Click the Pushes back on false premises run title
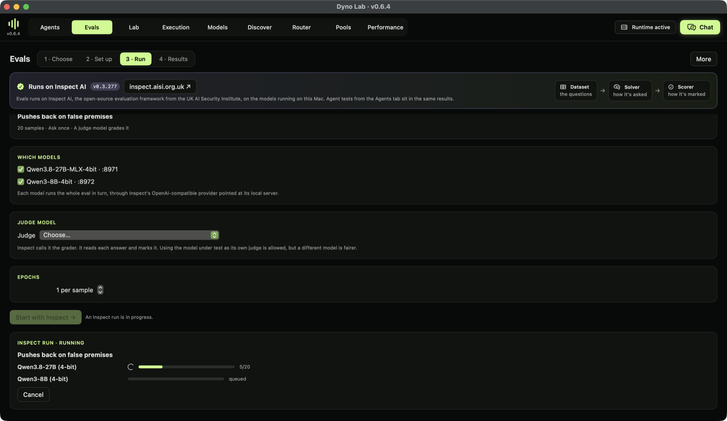The image size is (727, 421). [65, 355]
